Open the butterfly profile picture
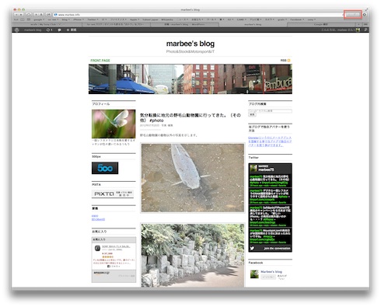Screen dimensions: 381x307 (114, 124)
